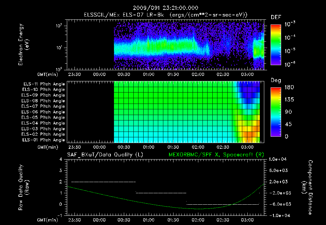The height and width of the screenshot is (225, 326).
Task: Click 01:00 tick on spectrogram time axis
Action: point(148,74)
